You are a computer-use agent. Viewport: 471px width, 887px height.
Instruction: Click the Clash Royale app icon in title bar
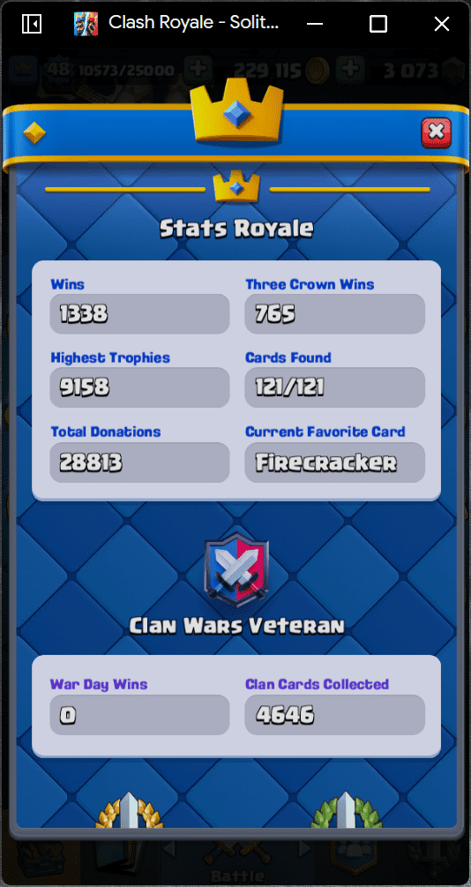(x=86, y=24)
